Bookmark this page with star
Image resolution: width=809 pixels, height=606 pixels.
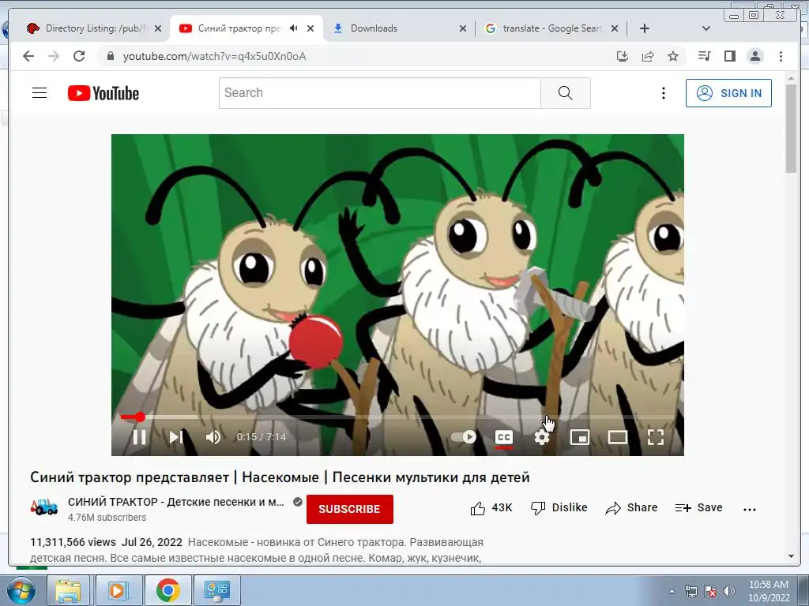pos(673,56)
